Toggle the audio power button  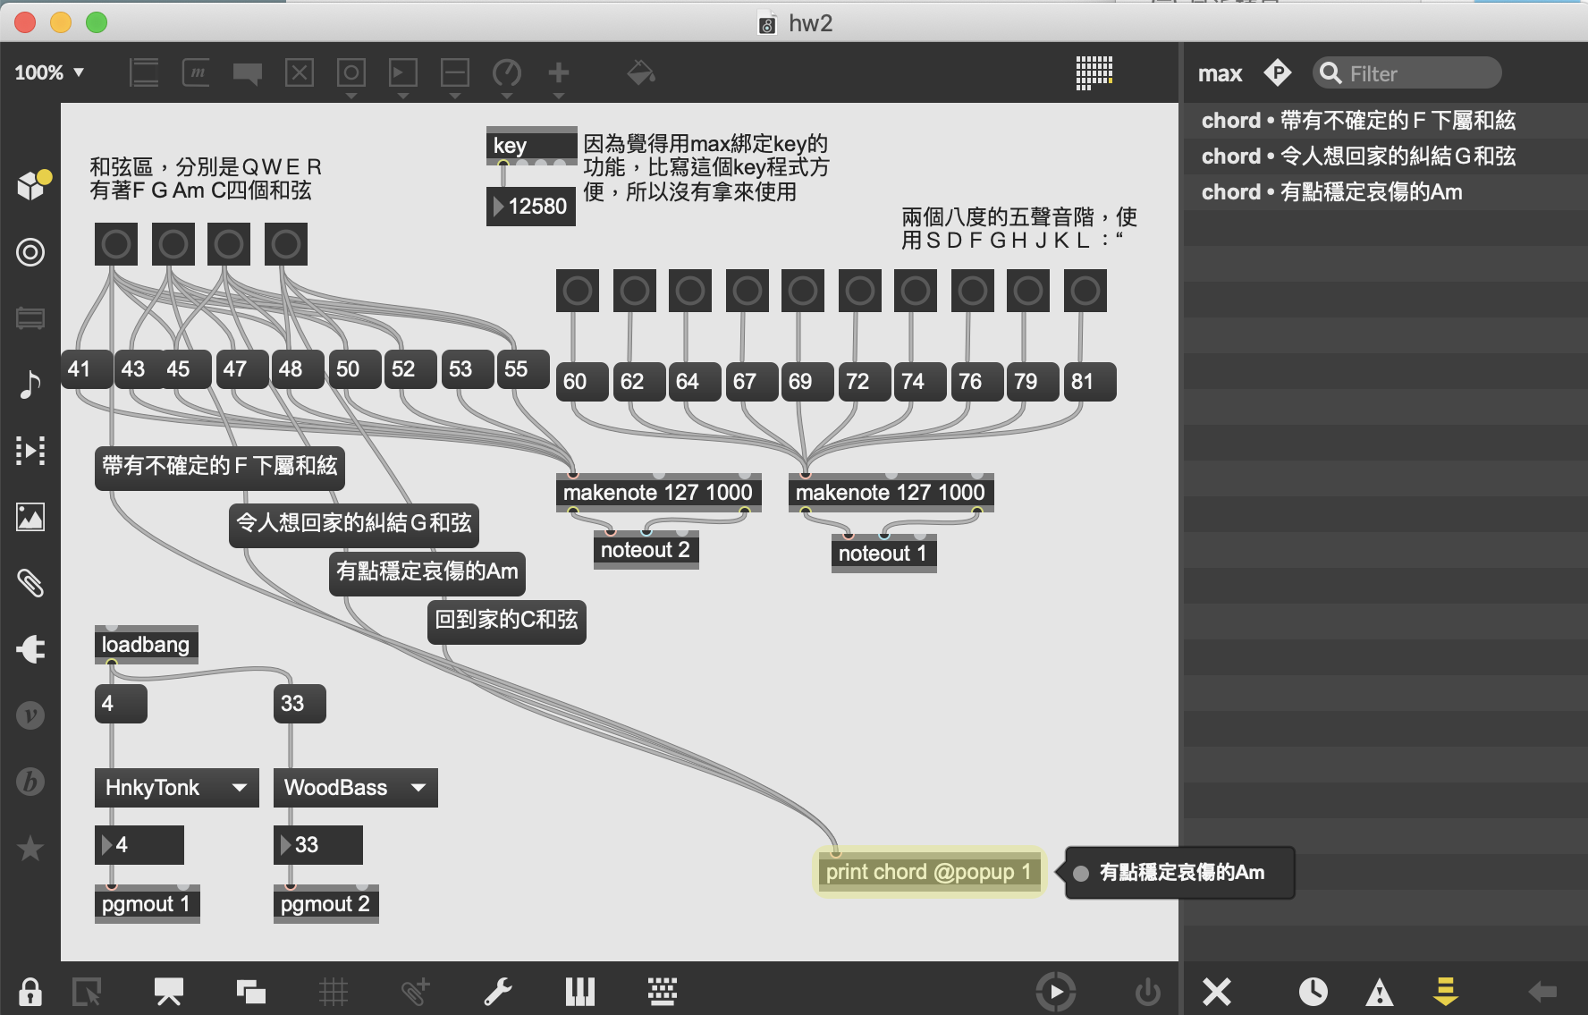(1147, 991)
